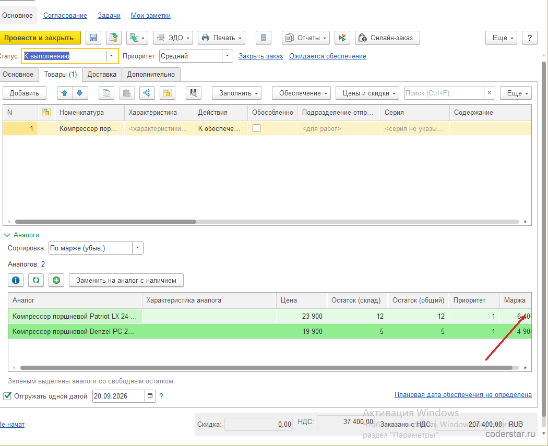Image resolution: width=548 pixels, height=446 pixels.
Task: Click the colorful play triangle icon
Action: pos(342,38)
